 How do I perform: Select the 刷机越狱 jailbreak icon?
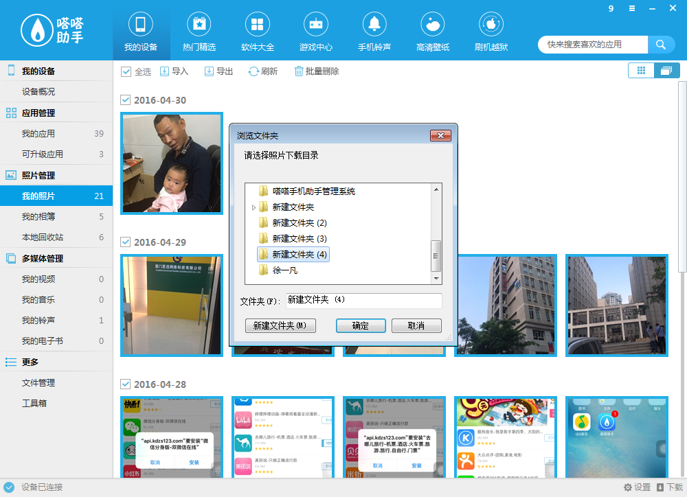(x=491, y=31)
